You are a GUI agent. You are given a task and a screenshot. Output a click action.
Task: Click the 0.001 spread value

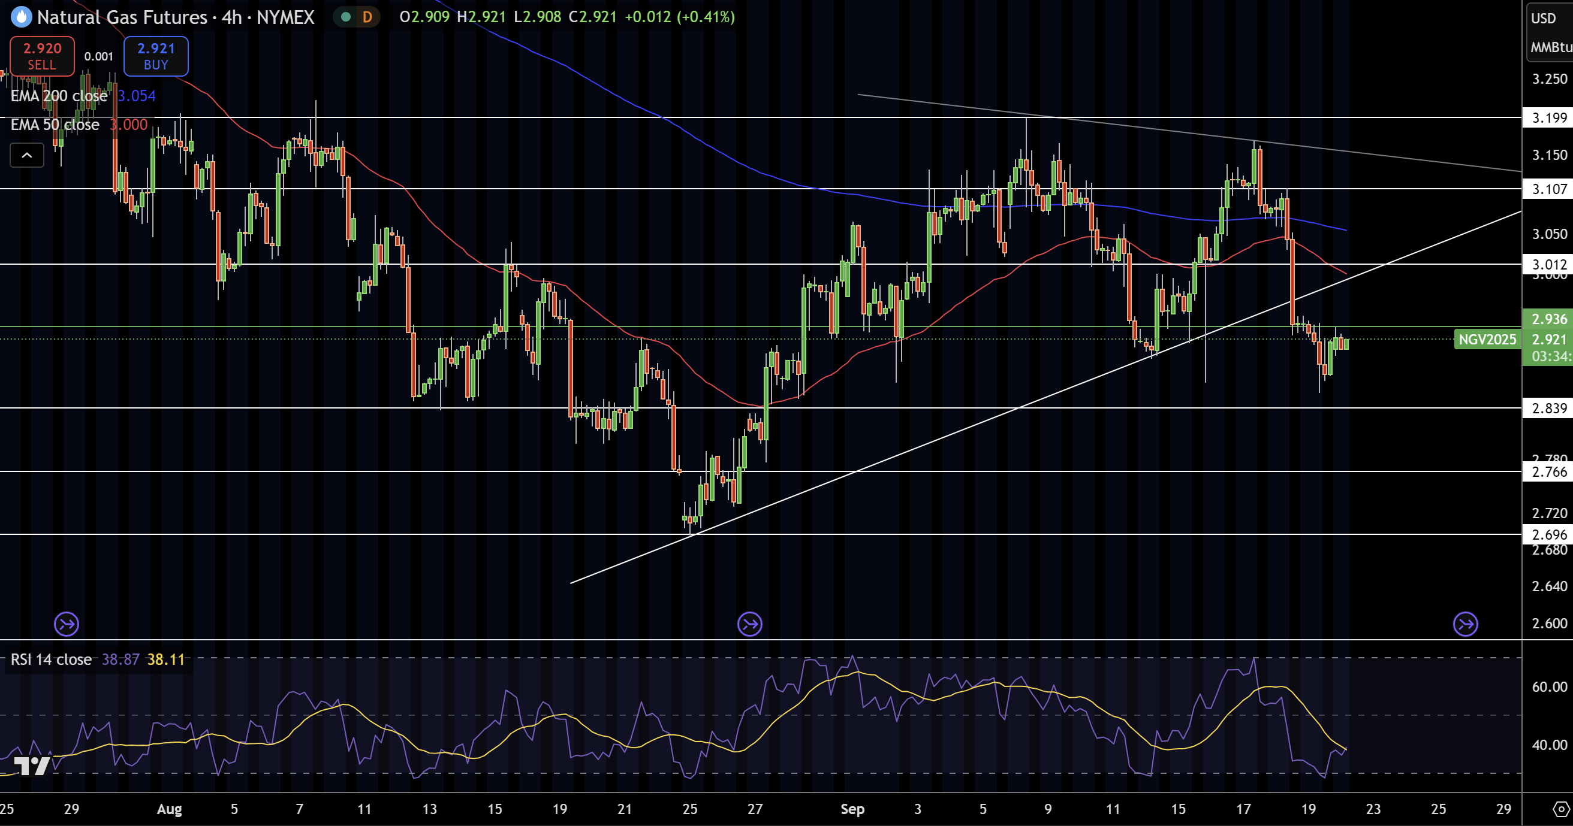98,57
